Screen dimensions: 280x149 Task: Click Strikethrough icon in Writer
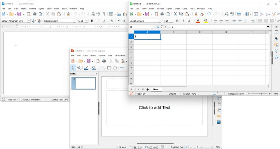(x=112, y=21)
